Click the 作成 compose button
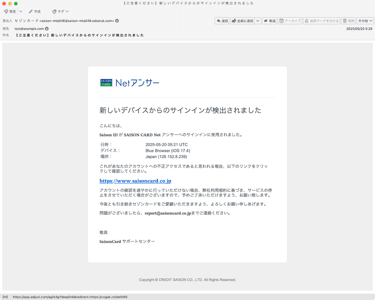The image size is (375, 300). pos(35,12)
